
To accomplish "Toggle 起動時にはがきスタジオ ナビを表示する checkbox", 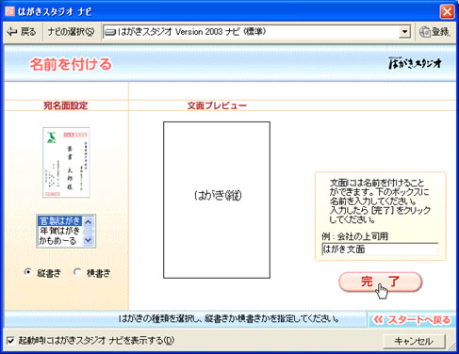I will coord(10,341).
